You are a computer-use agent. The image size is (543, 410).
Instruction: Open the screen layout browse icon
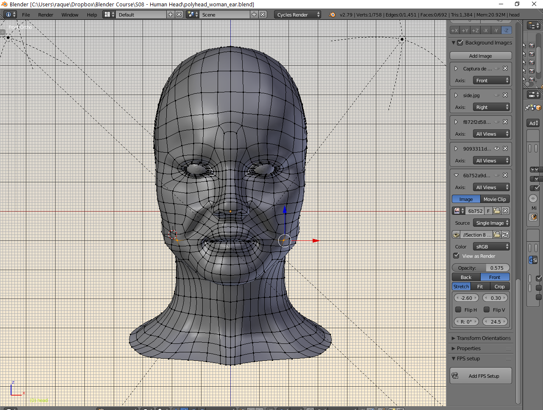[x=109, y=14]
